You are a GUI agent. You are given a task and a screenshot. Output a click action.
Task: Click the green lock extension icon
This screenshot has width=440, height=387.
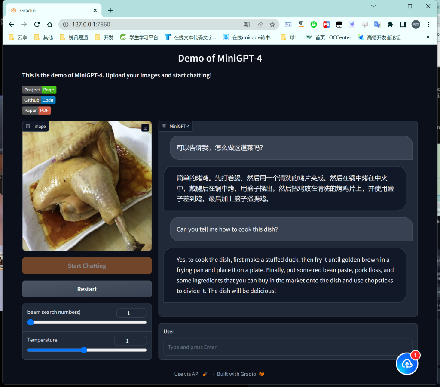point(314,25)
